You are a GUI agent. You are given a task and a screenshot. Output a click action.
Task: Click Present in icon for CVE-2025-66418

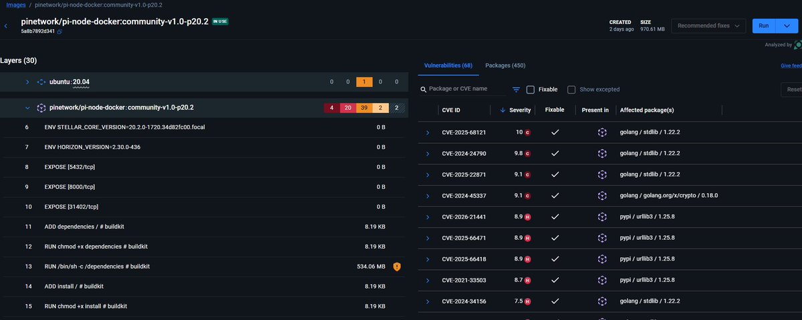click(601, 259)
